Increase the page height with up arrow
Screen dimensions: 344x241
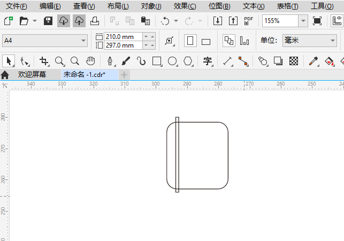coord(152,45)
